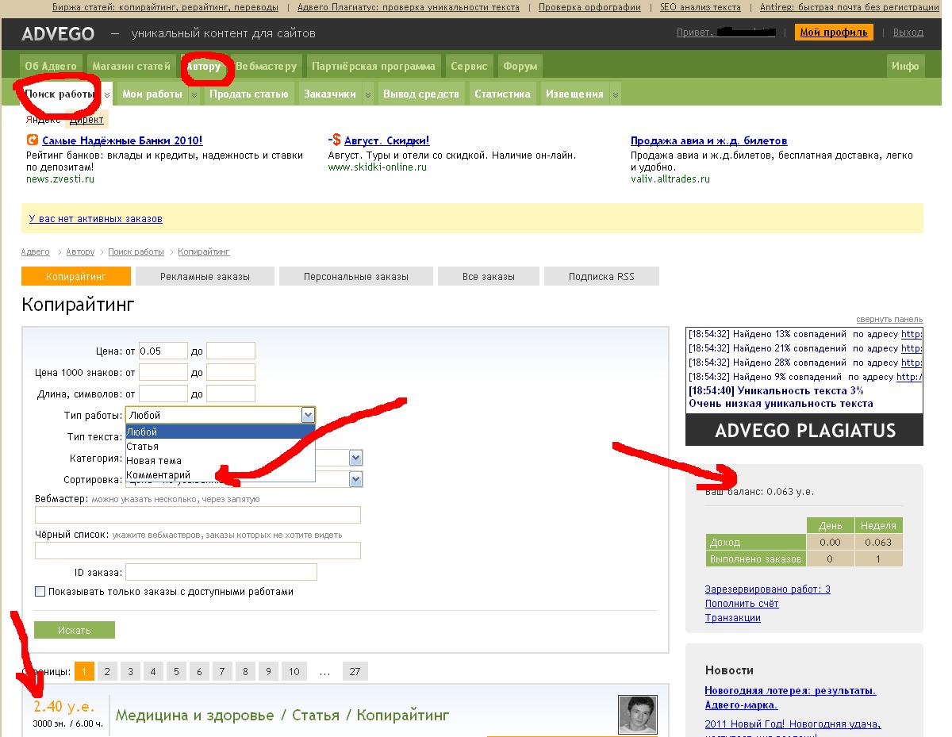Open Продажа авиа и ж.д. билетов ad
The width and height of the screenshot is (952, 737).
708,140
